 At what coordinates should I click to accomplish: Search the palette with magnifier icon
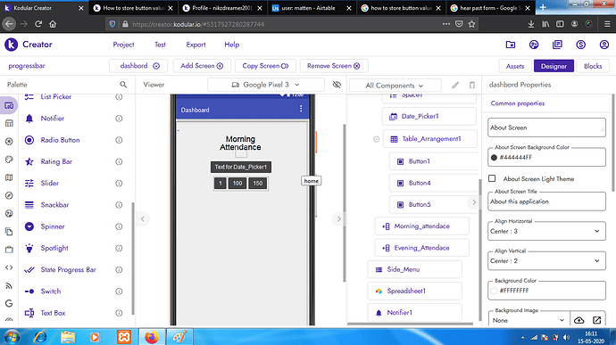(123, 85)
